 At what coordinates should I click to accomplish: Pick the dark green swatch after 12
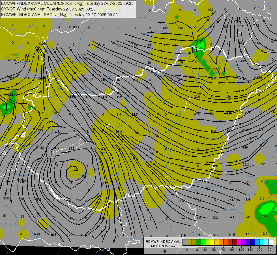click(x=198, y=242)
